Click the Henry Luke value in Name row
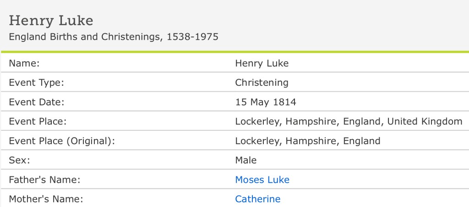 click(262, 63)
